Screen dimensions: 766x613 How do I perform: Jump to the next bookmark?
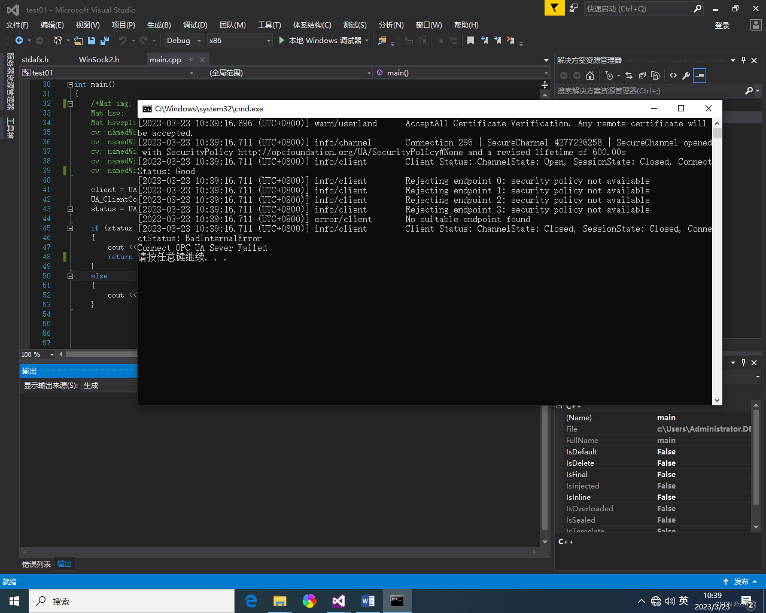[497, 40]
